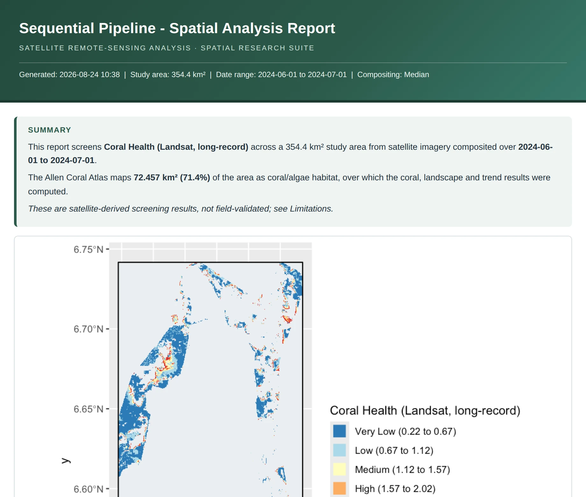This screenshot has width=586, height=497.
Task: Click the 6.75°N axis tick label
Action: (89, 249)
